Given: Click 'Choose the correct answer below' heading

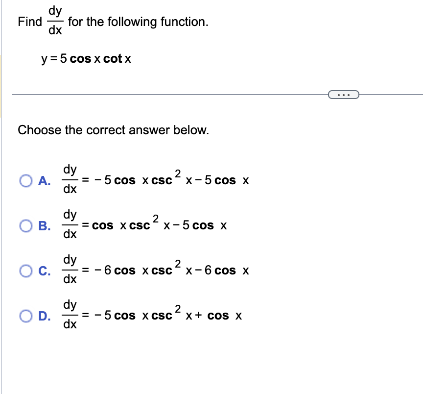Looking at the screenshot, I should [113, 130].
